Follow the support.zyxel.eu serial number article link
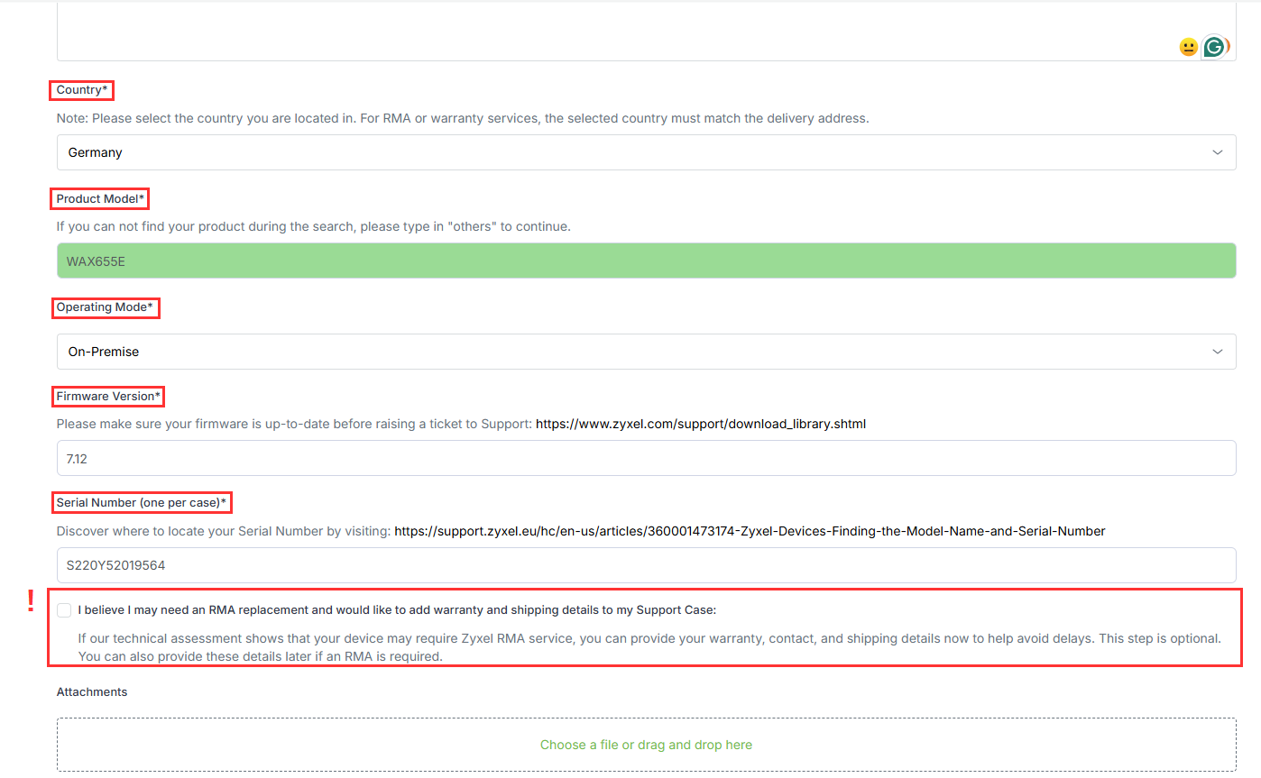1261x778 pixels. tap(750, 531)
